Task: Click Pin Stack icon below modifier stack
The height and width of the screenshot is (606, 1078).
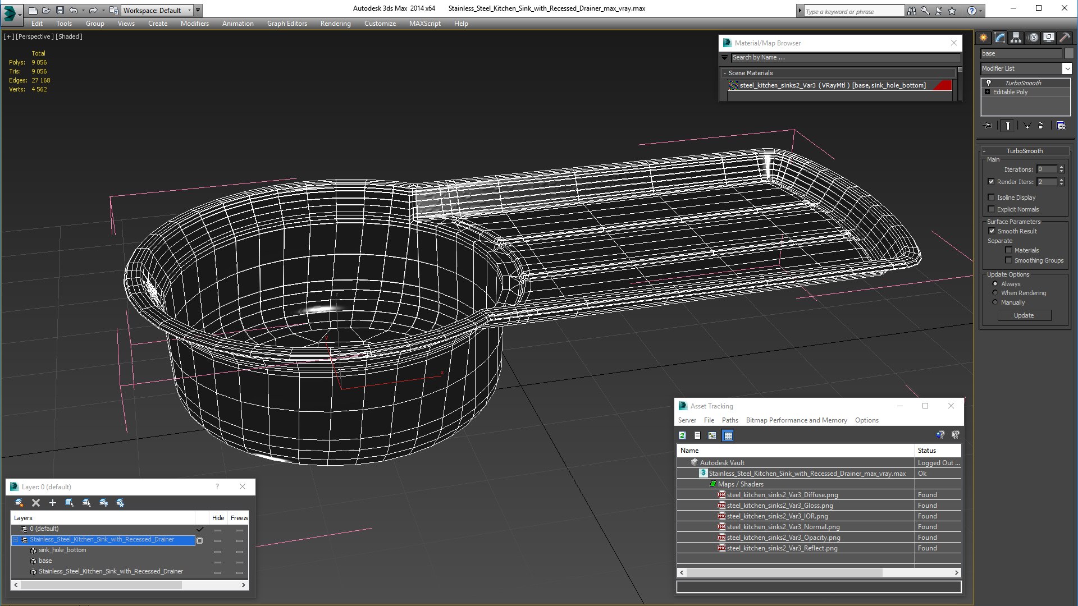Action: click(x=988, y=126)
